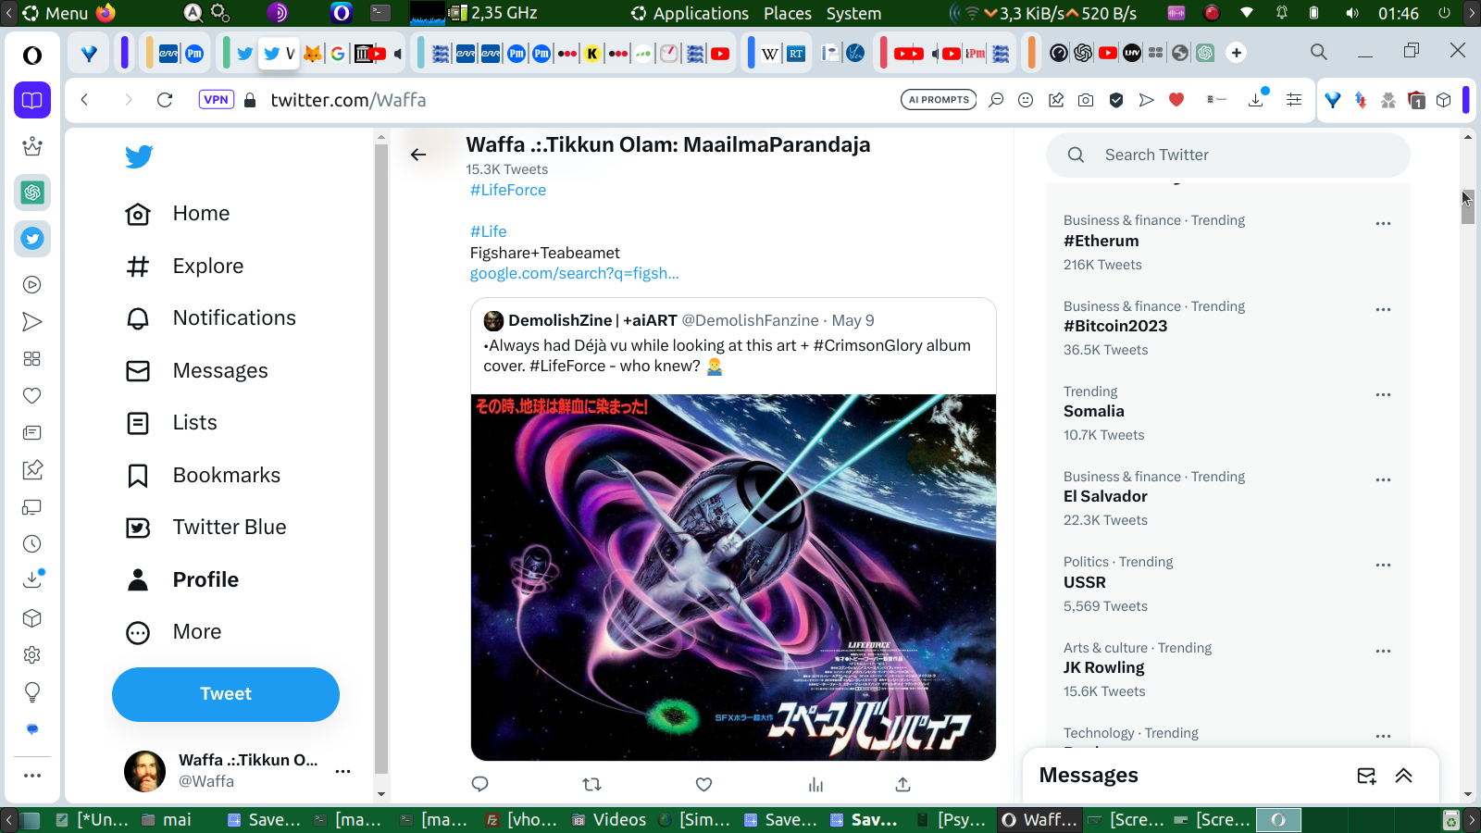Retweet the post using the retweet icon

click(x=592, y=784)
